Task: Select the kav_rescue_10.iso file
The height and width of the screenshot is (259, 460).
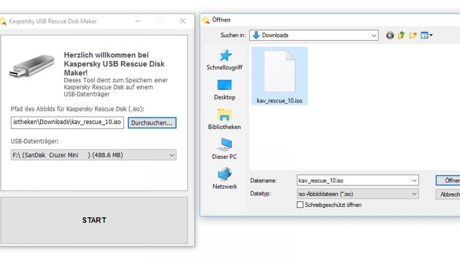Action: point(279,76)
